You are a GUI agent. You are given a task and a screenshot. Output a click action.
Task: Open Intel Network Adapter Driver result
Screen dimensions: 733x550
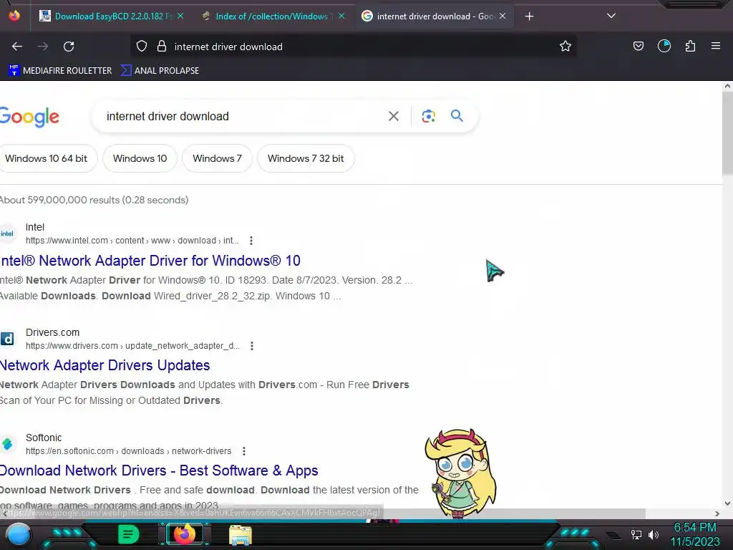click(150, 261)
